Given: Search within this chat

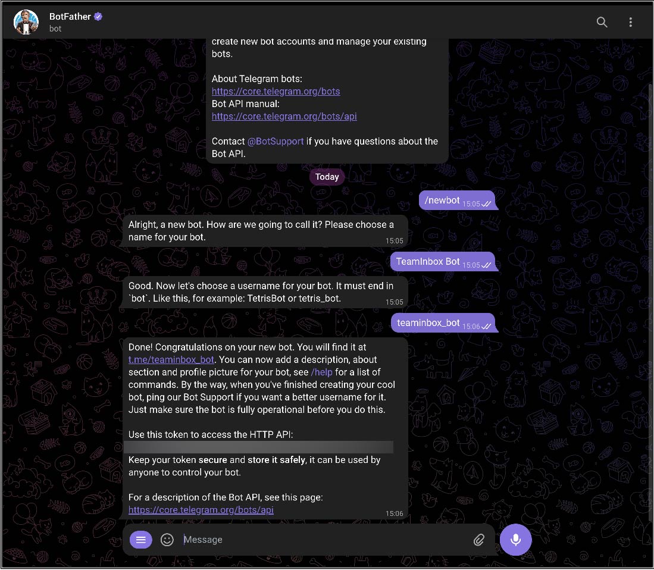Looking at the screenshot, I should point(602,21).
